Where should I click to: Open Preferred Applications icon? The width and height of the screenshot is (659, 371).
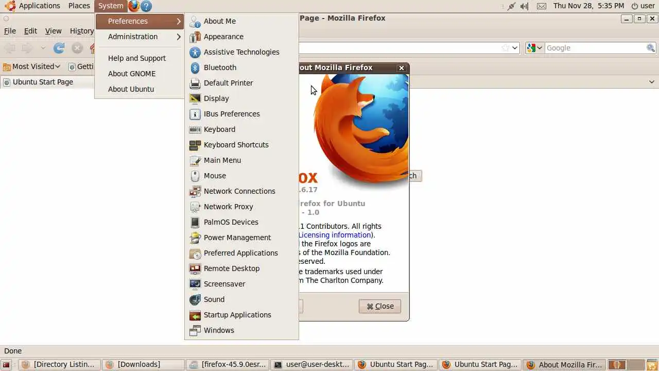[195, 253]
